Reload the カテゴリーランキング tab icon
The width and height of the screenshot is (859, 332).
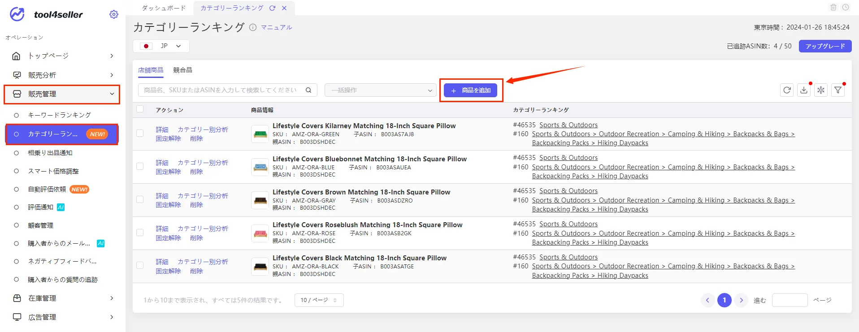point(272,8)
